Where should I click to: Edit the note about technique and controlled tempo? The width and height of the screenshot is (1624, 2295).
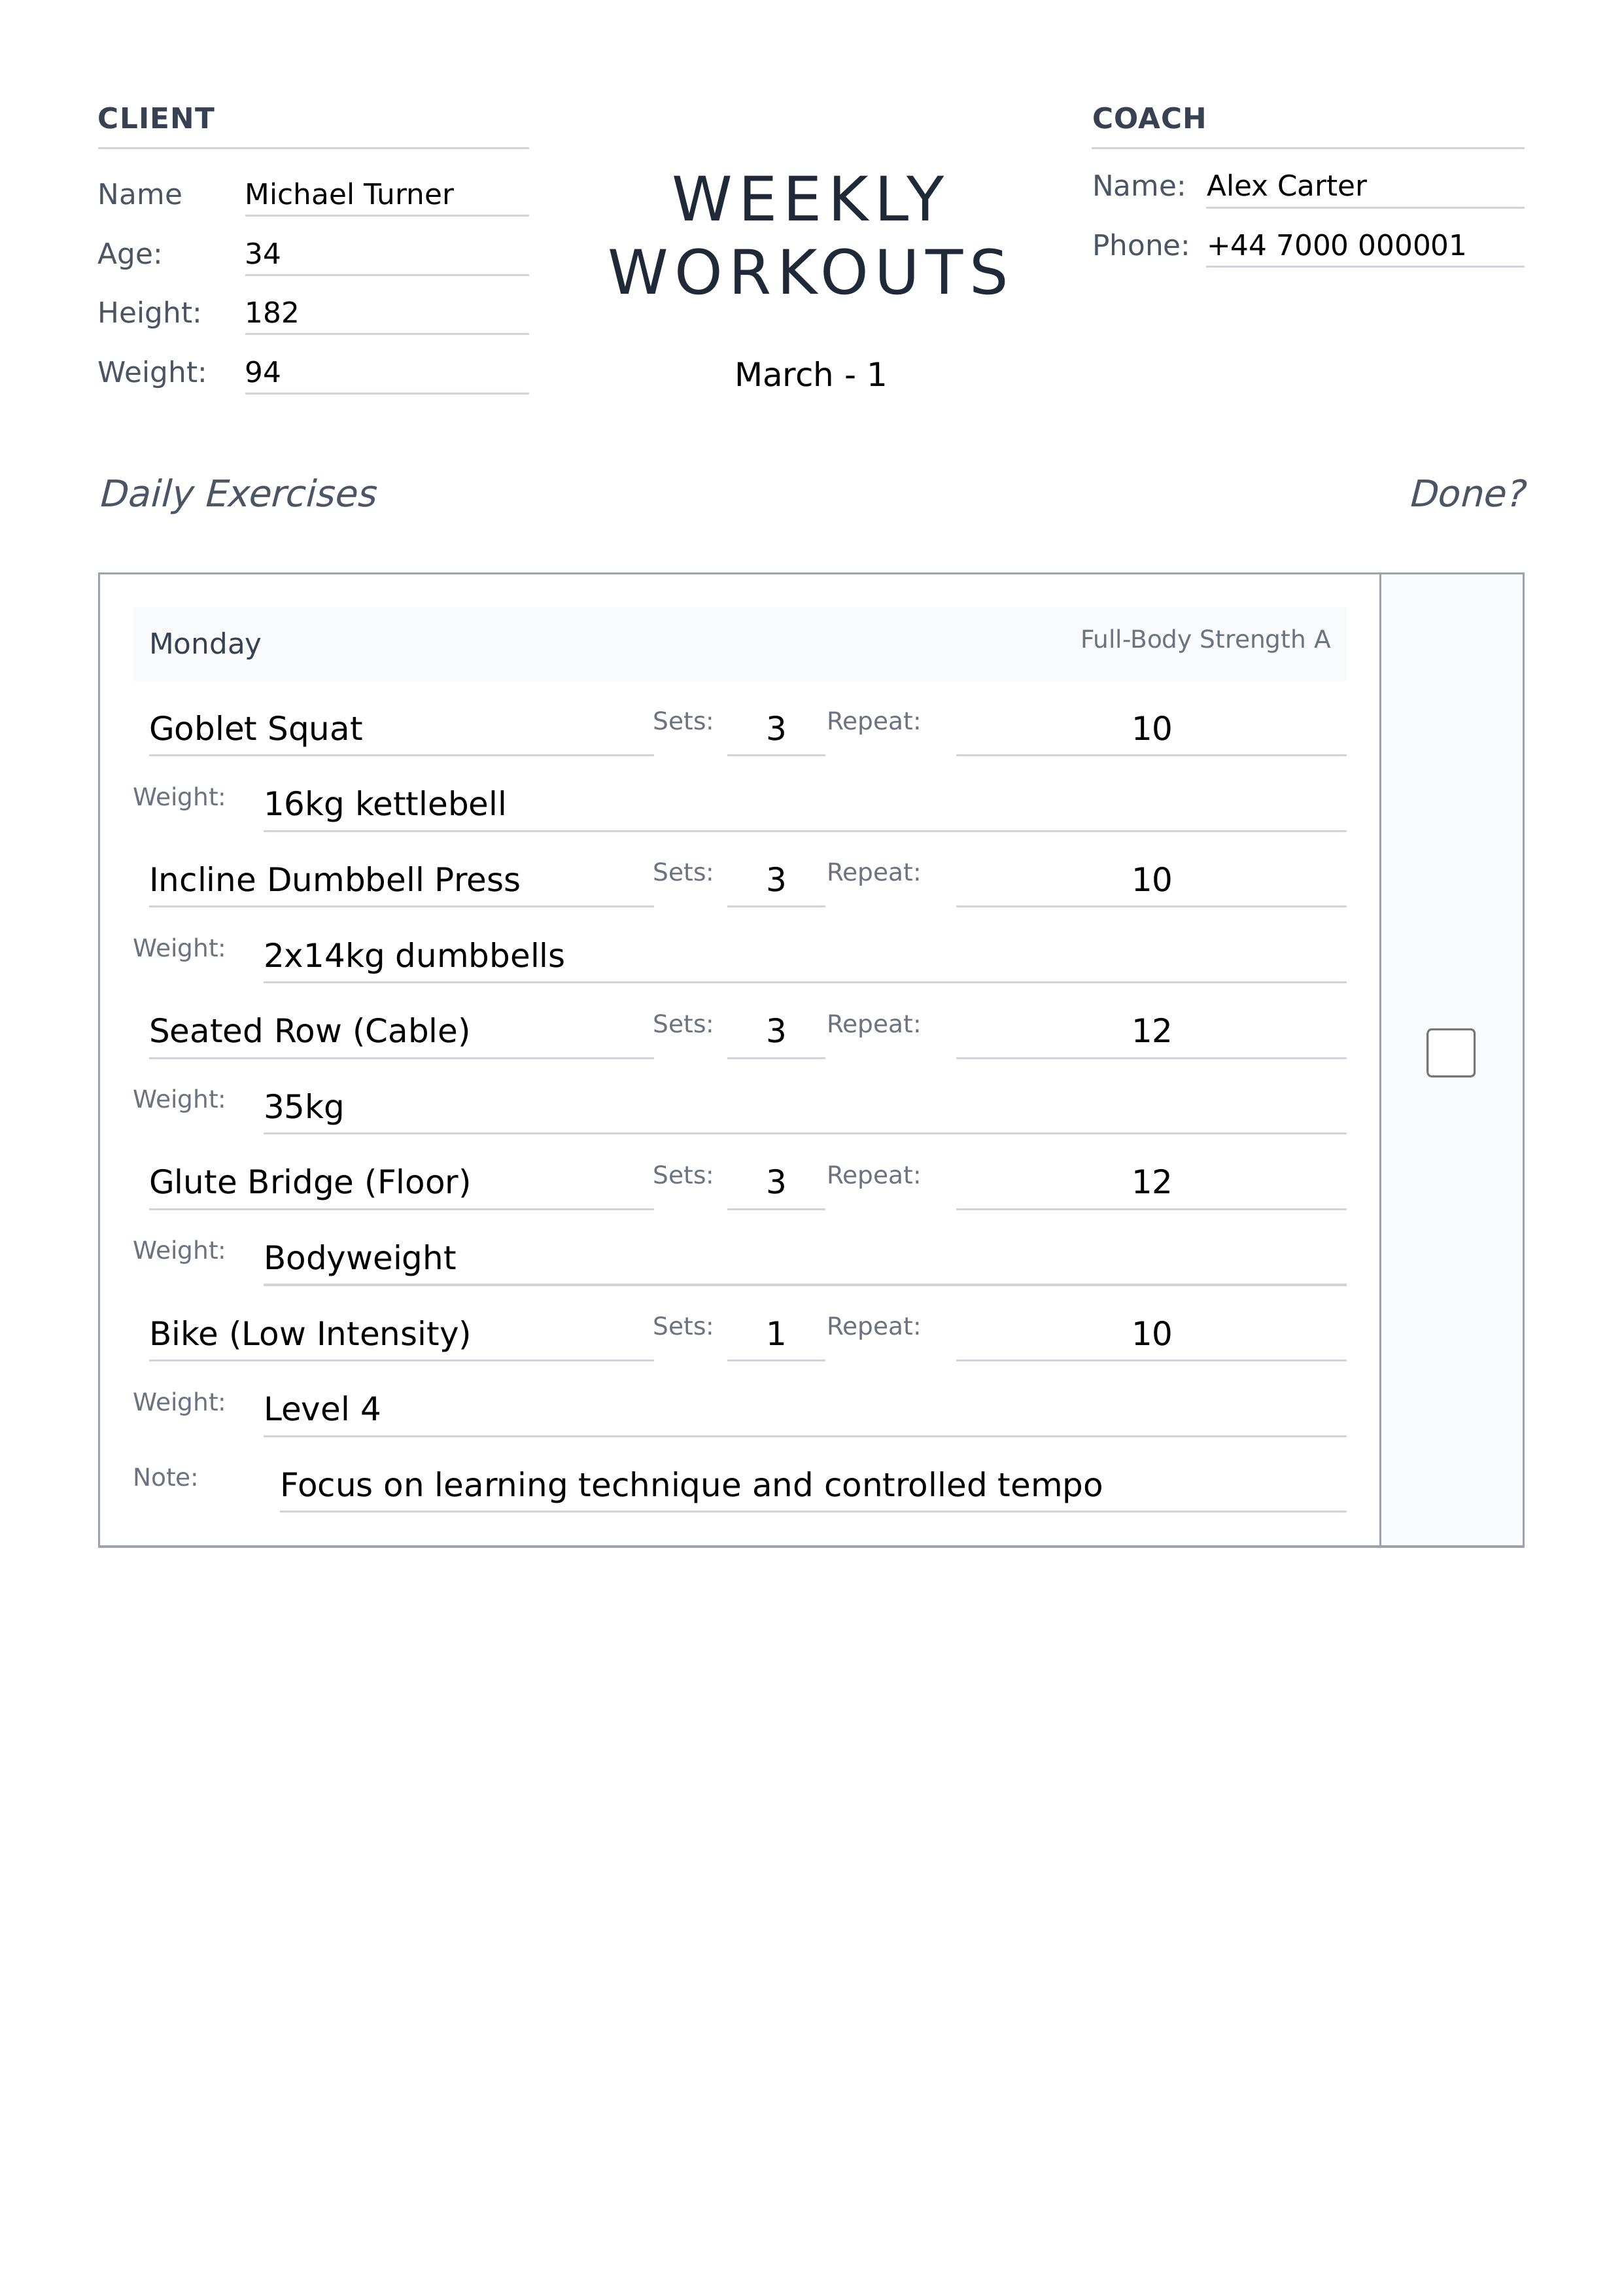[x=811, y=1485]
